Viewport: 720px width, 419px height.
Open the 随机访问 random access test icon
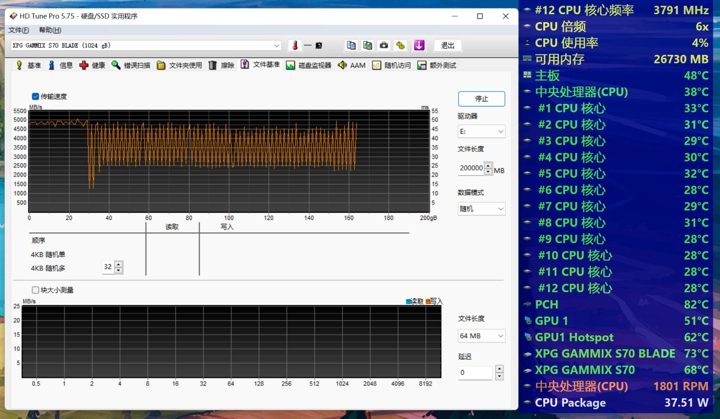click(x=376, y=65)
